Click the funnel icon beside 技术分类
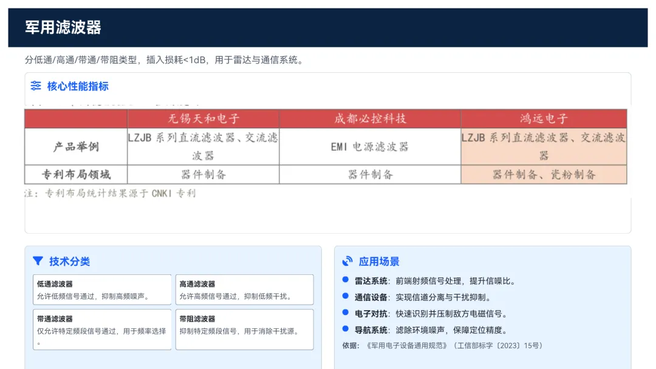This screenshot has width=656, height=369. click(38, 261)
